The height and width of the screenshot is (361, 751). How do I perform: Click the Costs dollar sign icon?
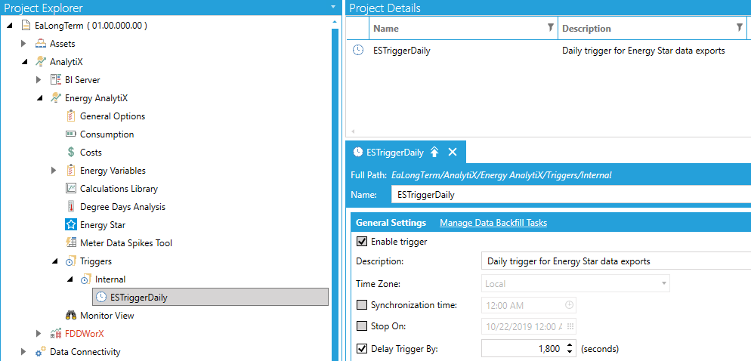[x=71, y=153]
